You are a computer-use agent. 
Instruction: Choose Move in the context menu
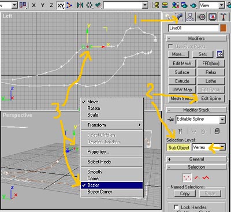click(x=111, y=102)
